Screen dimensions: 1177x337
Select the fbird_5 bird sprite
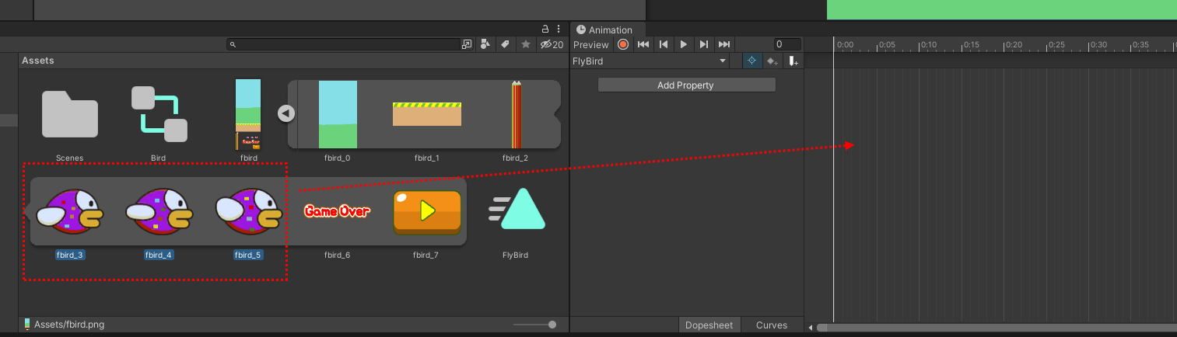point(248,211)
